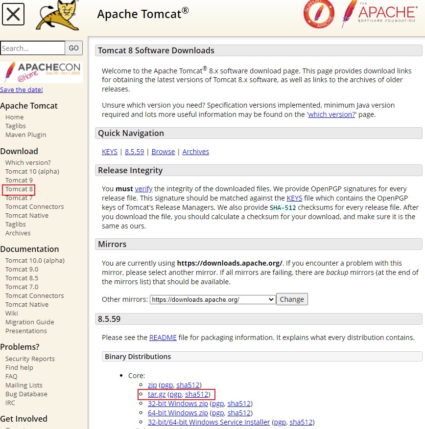Open the KEYS link in Release Integrity text

294,198
